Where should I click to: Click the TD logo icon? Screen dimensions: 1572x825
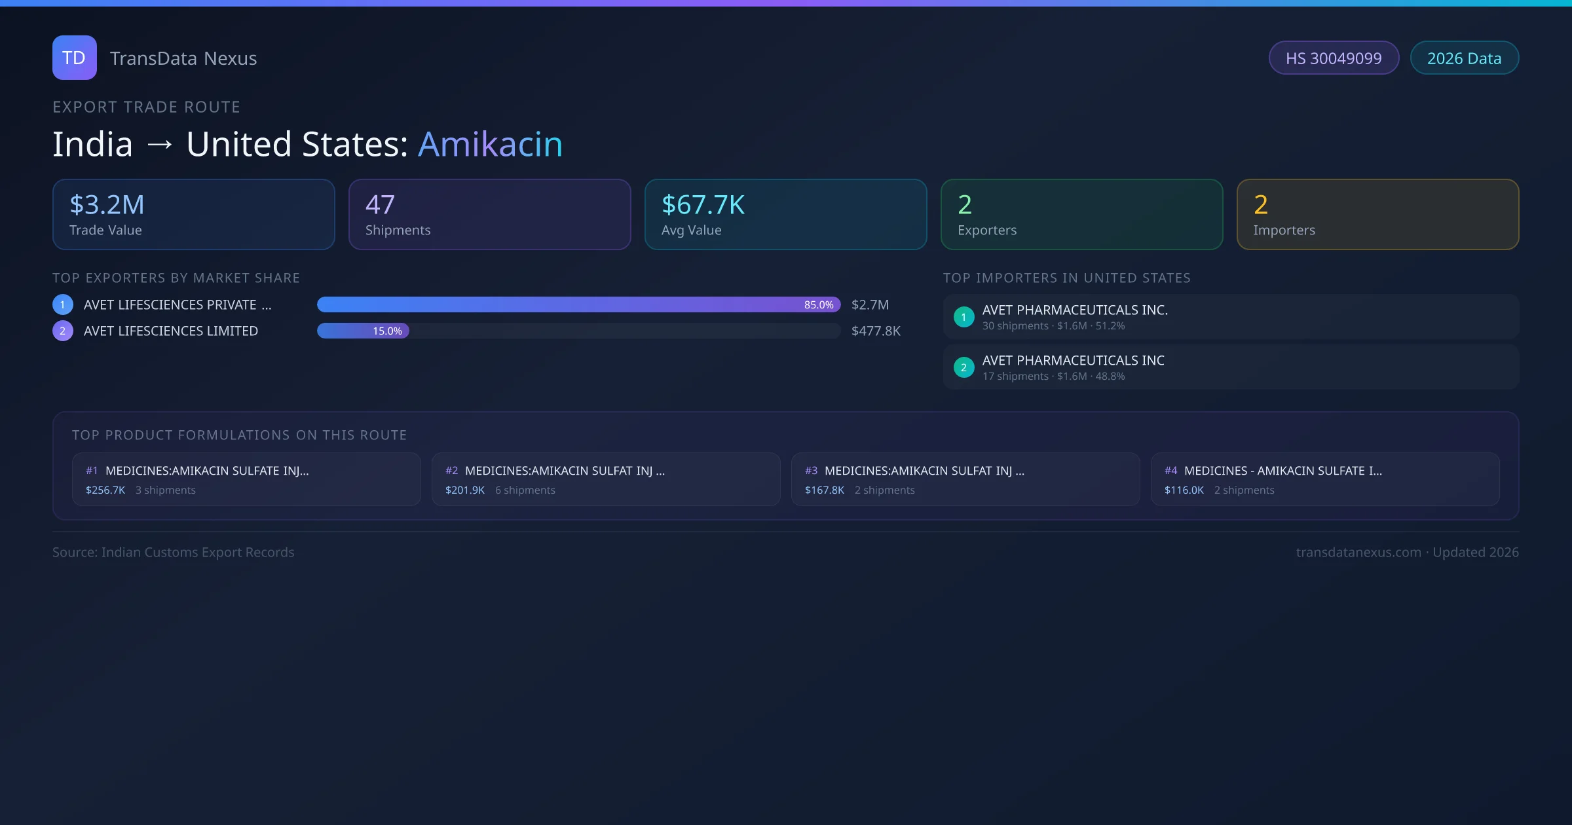[74, 58]
